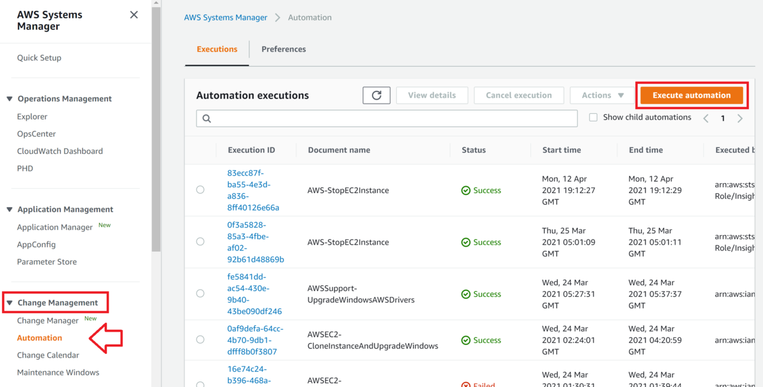763x387 pixels.
Task: Sort by Document name column header
Action: pyautogui.click(x=339, y=150)
